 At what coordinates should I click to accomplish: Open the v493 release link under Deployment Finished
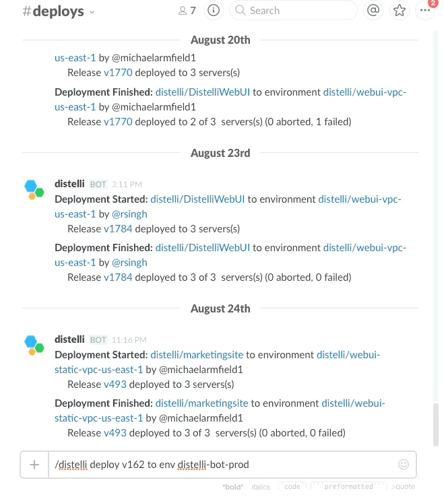click(112, 432)
